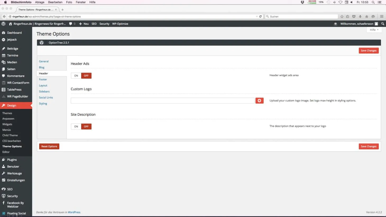Click the comments bubble icon in admin bar

(71, 24)
